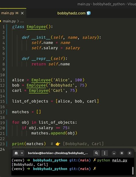Click the terminal search icon

coord(96,153)
